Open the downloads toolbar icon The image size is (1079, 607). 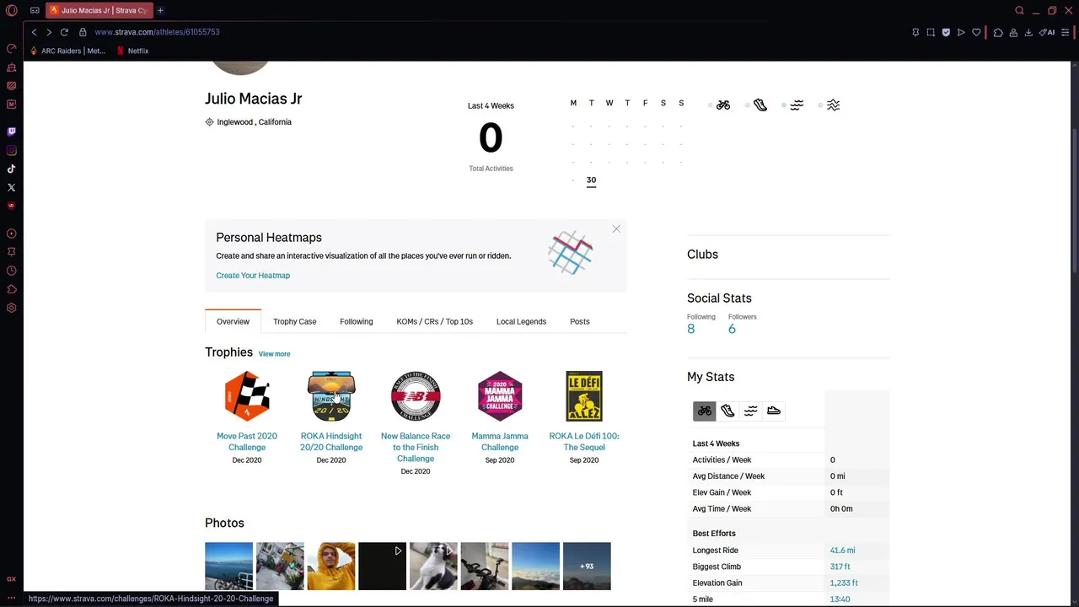(x=1028, y=32)
